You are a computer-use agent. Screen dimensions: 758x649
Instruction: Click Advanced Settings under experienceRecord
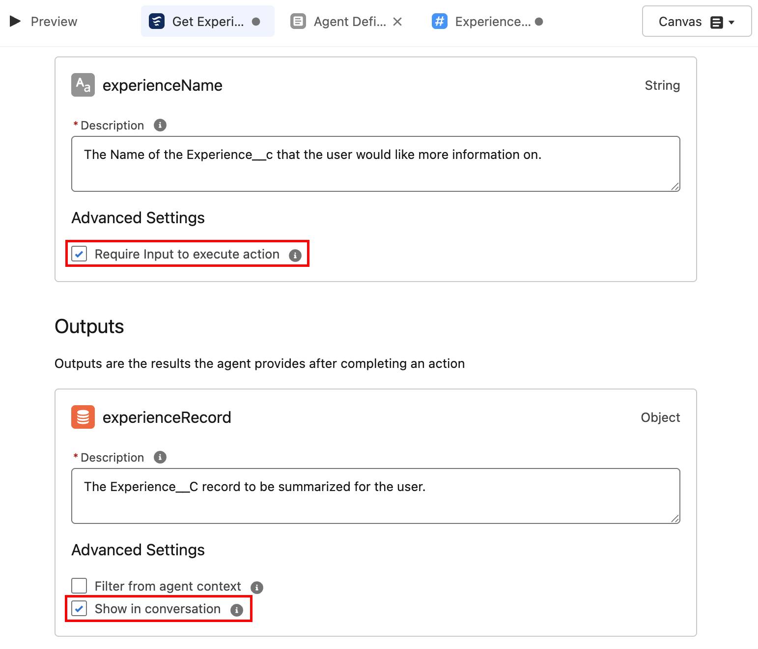pyautogui.click(x=138, y=550)
